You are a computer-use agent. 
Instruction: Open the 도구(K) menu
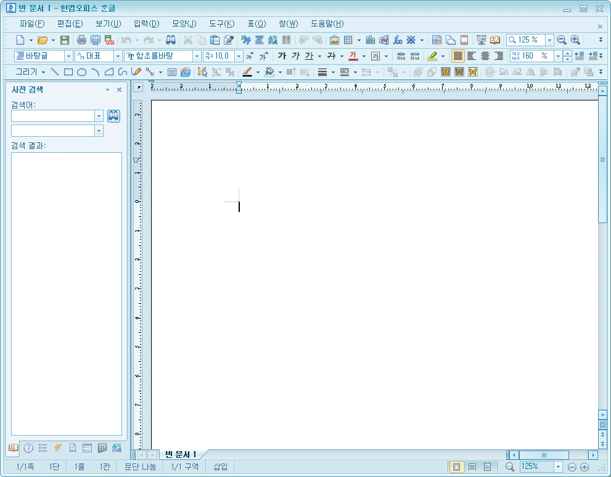[x=221, y=24]
